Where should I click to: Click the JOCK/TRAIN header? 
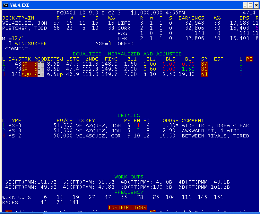pyautogui.click(x=18, y=18)
